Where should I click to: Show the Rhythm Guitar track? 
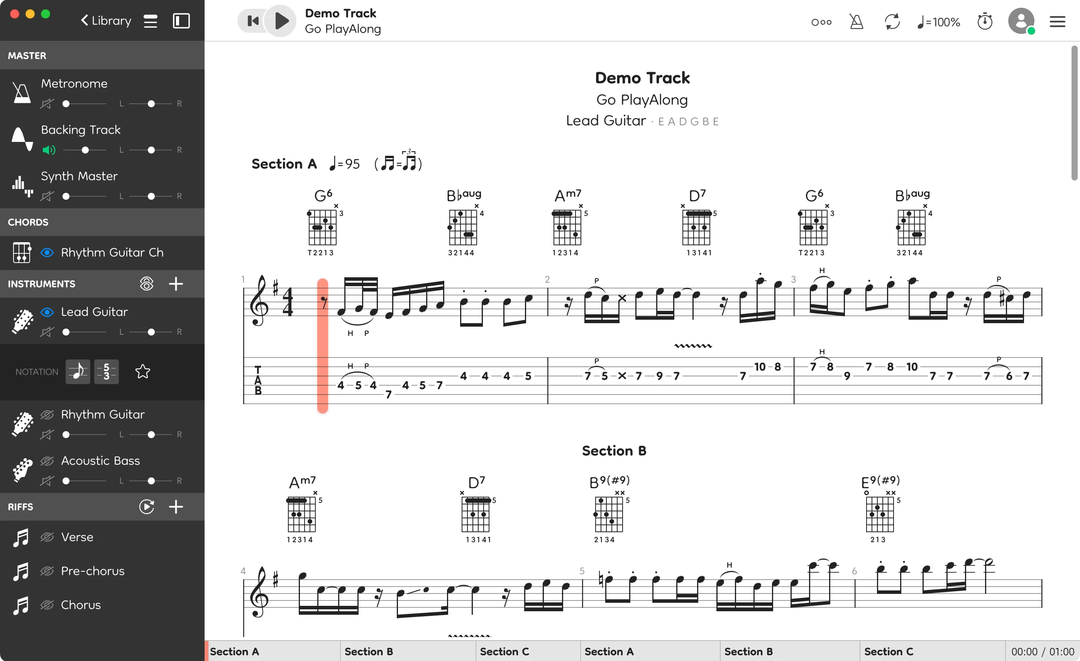47,415
